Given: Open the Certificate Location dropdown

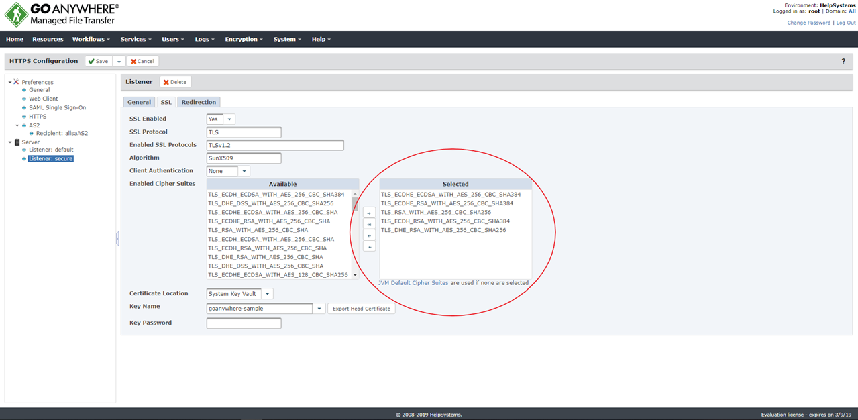Looking at the screenshot, I should [267, 294].
